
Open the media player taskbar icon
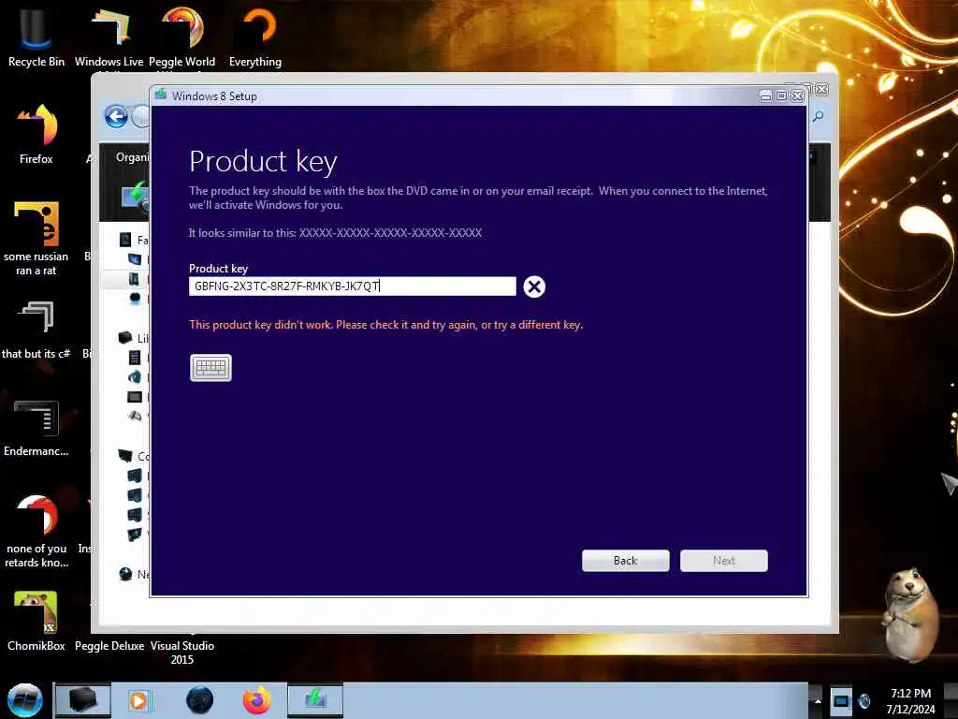tap(138, 700)
